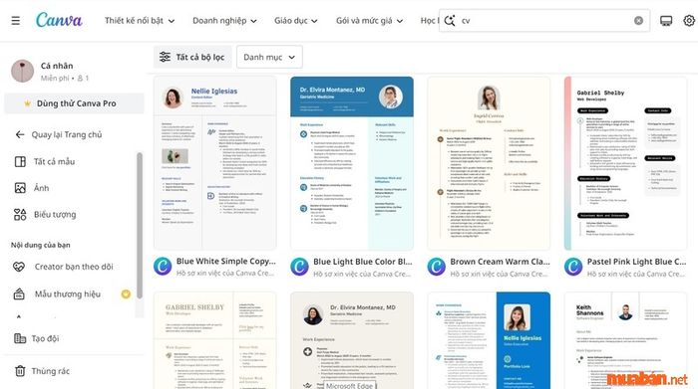Click Dùng thử Canva Pro button

pos(74,103)
